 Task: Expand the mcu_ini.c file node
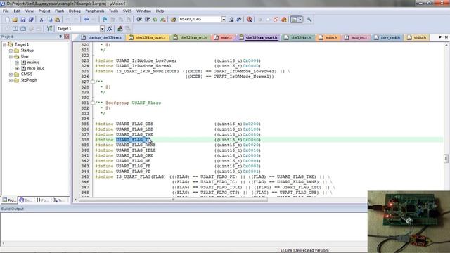point(17,68)
